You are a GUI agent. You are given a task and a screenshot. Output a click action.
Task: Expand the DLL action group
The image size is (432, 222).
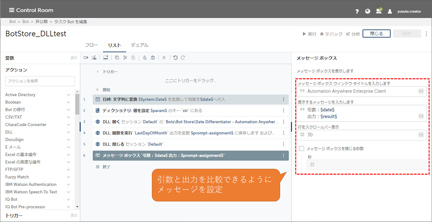click(x=69, y=132)
